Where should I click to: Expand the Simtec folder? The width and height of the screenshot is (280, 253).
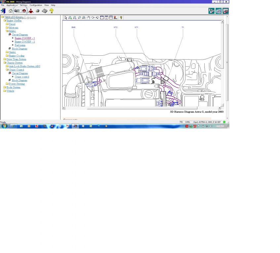(x=7, y=52)
